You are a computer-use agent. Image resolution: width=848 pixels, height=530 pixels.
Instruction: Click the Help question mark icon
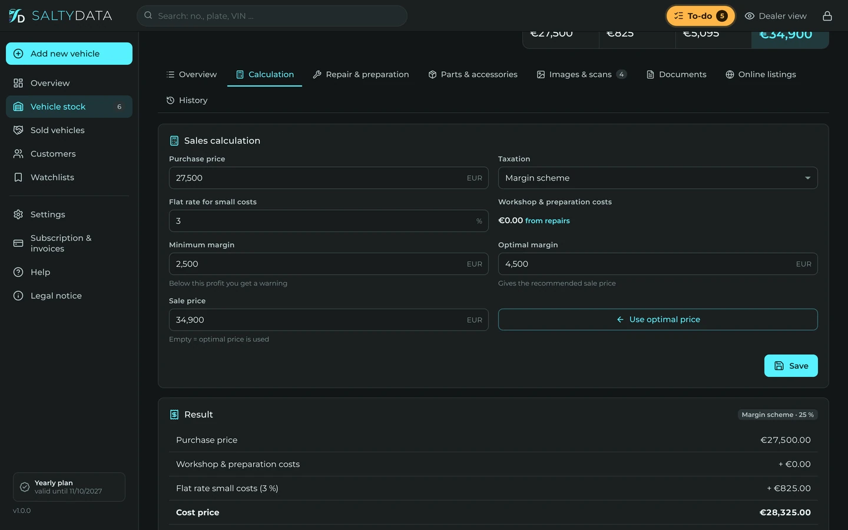pos(18,272)
